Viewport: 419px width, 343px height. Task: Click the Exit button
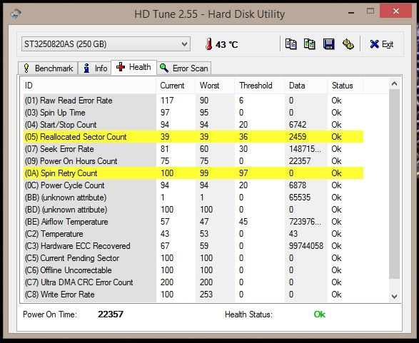pos(382,44)
